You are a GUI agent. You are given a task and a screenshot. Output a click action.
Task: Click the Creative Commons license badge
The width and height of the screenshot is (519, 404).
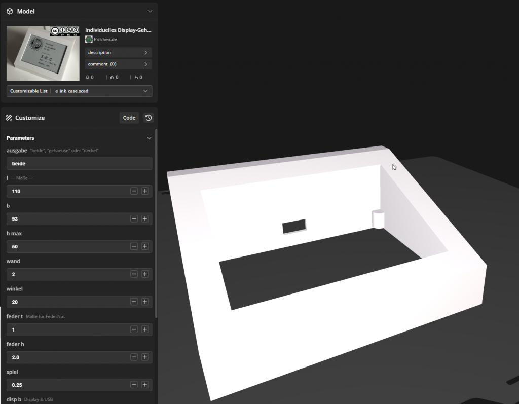tap(64, 31)
